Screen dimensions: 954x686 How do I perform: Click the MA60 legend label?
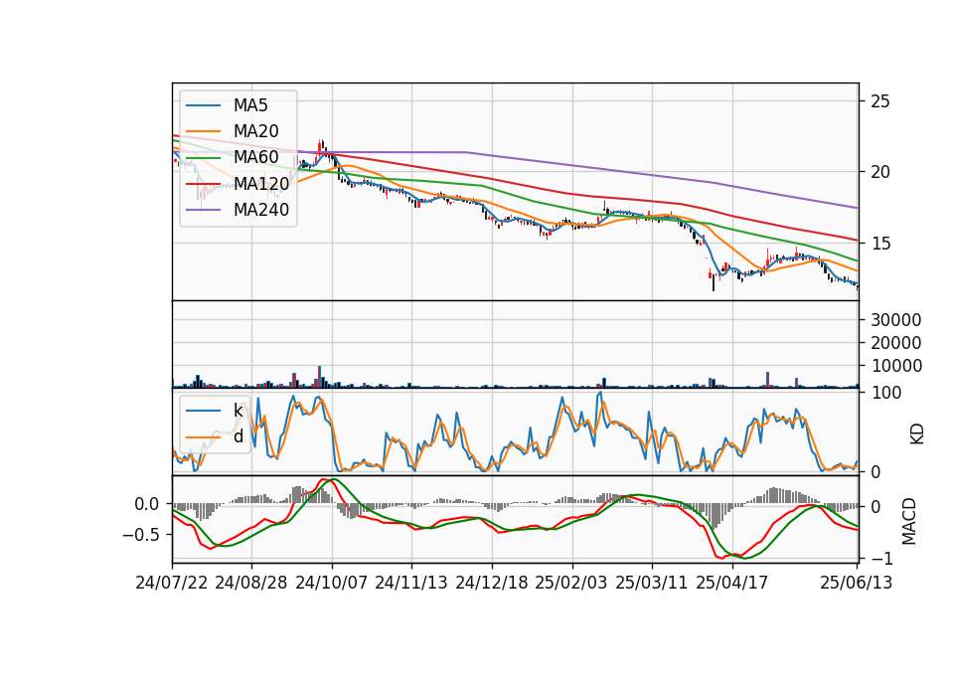click(255, 158)
